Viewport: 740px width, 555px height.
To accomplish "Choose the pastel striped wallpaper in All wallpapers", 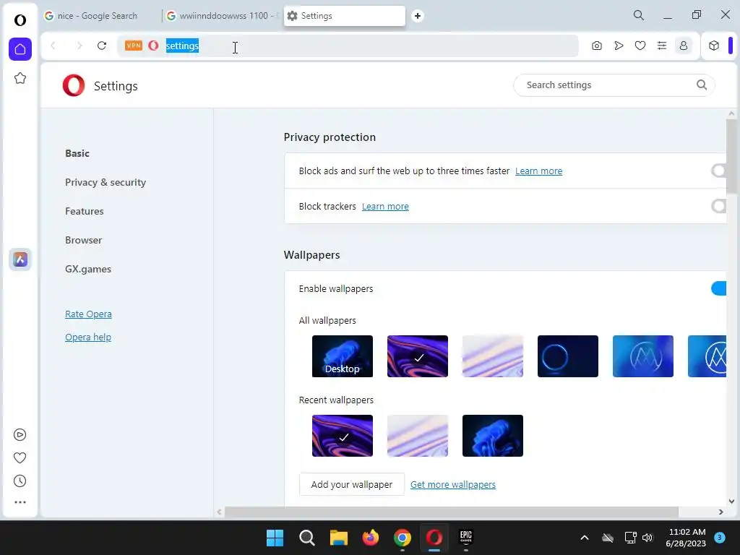I will [x=493, y=356].
